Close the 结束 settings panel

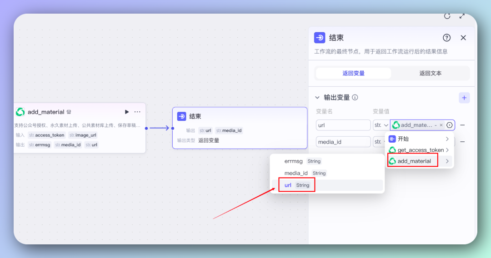point(463,38)
